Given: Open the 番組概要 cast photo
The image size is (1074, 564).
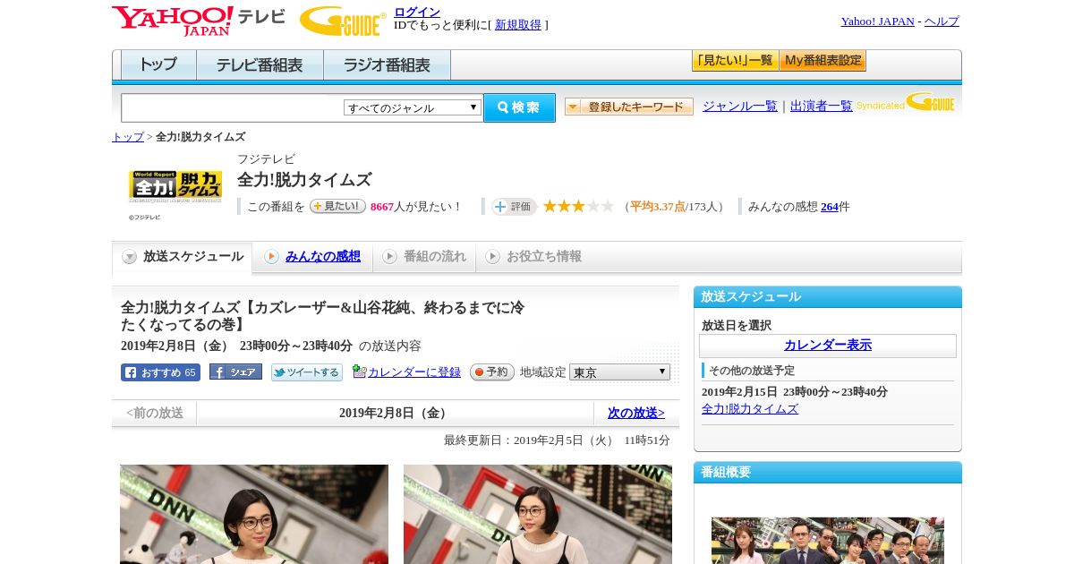Looking at the screenshot, I should coord(828,540).
